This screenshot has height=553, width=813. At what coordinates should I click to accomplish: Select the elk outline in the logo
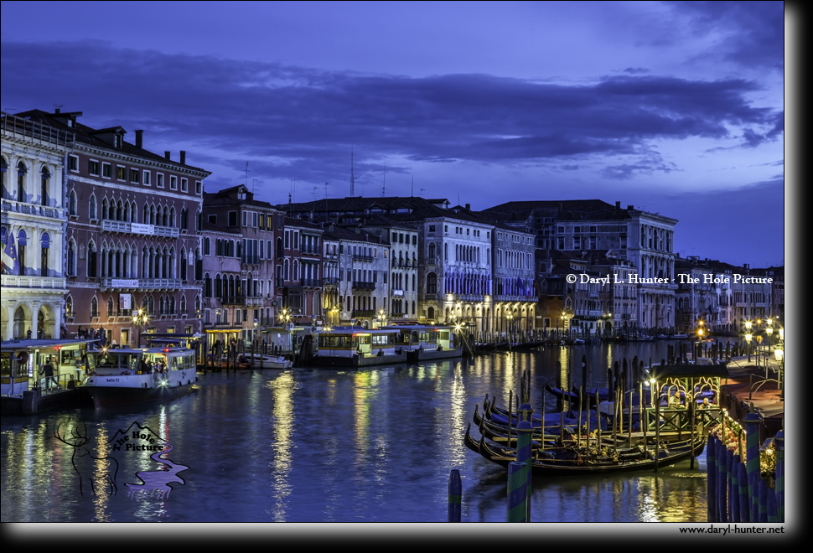coord(85,457)
